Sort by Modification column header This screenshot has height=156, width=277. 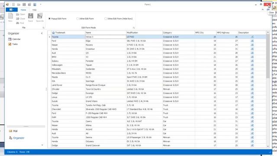click(144, 33)
